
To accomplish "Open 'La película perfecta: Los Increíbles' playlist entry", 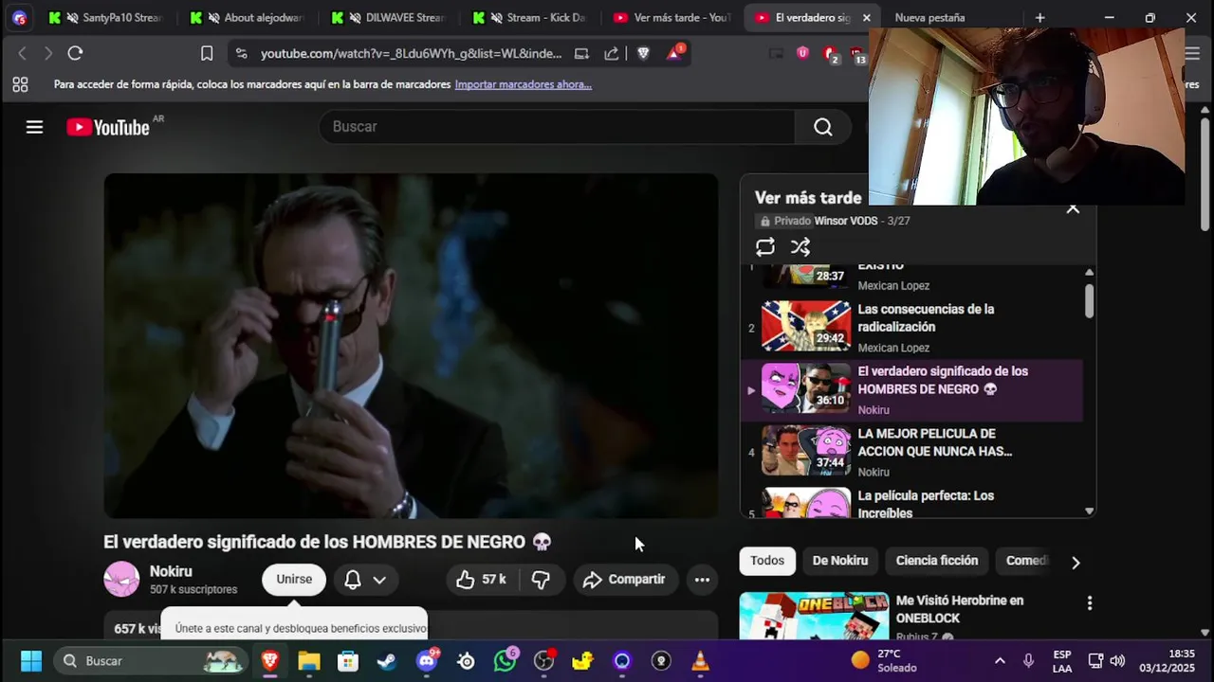I will point(911,503).
